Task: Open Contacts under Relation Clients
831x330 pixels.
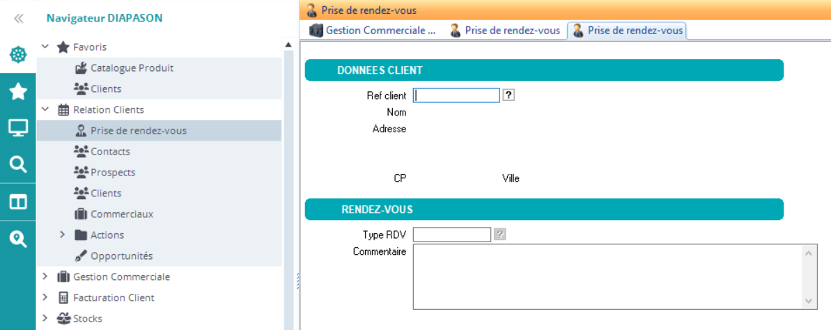Action: (110, 151)
